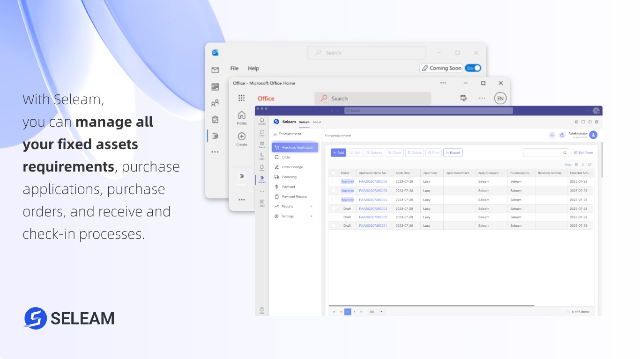
Task: Open Help menu in Outlook window
Action: click(x=253, y=68)
